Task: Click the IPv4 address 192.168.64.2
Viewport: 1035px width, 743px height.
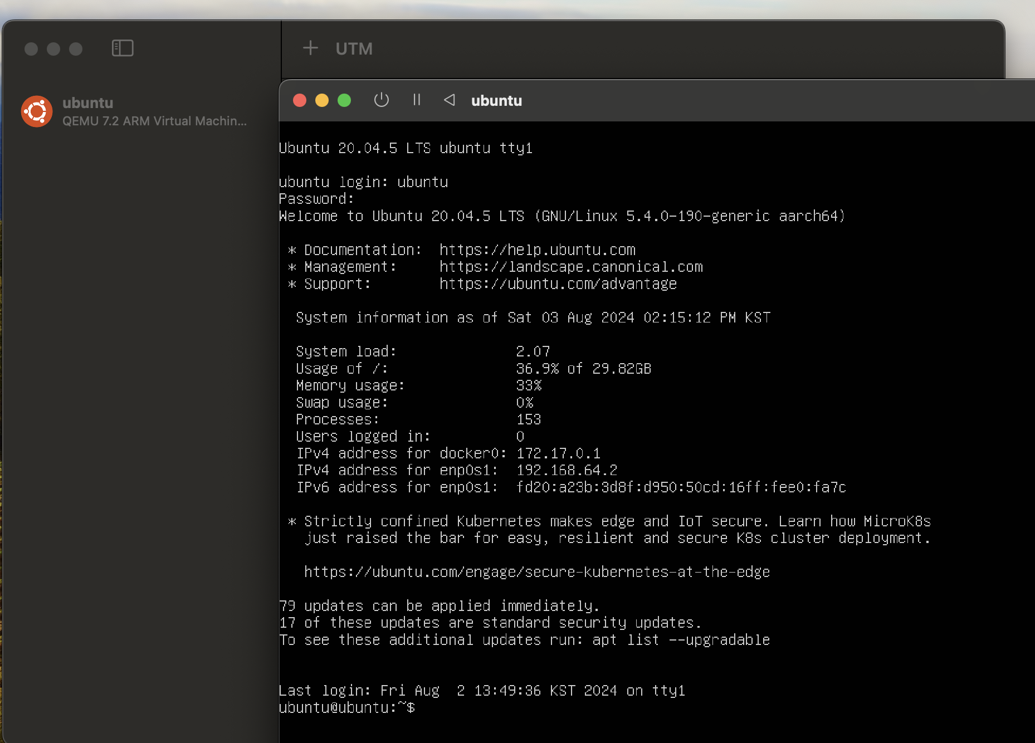Action: pos(567,471)
